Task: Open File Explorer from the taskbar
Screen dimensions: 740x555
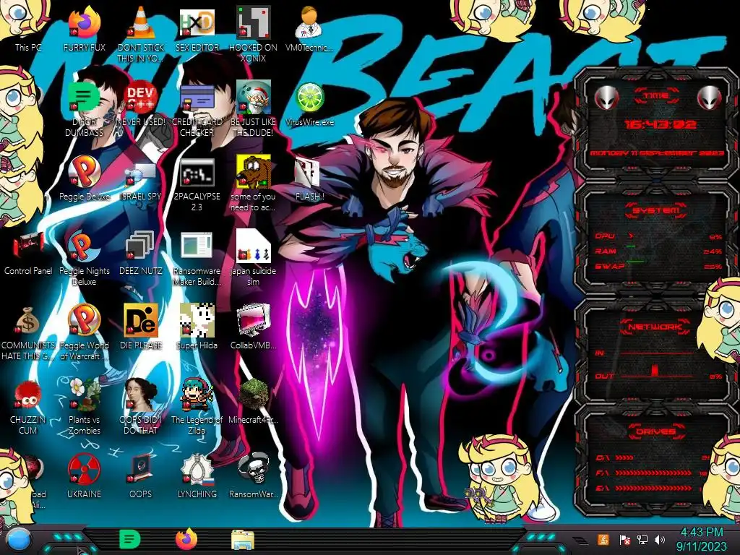Action: [243, 540]
